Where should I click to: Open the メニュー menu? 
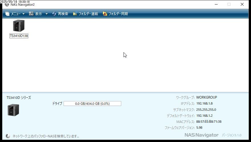[15, 14]
